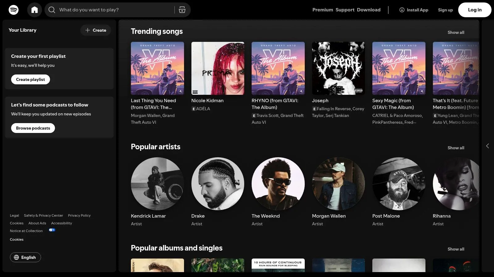This screenshot has width=494, height=277.
Task: Click the CA7RIEL & Paco Amoroso credit
Action: click(x=397, y=115)
